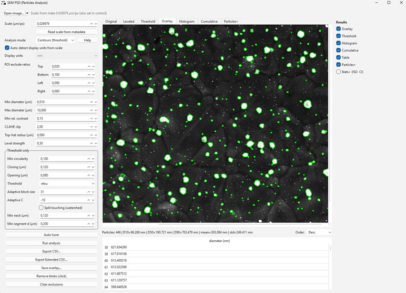406x293 pixels.
Task: Check the Stats+ (ISO CI) box
Action: point(338,72)
